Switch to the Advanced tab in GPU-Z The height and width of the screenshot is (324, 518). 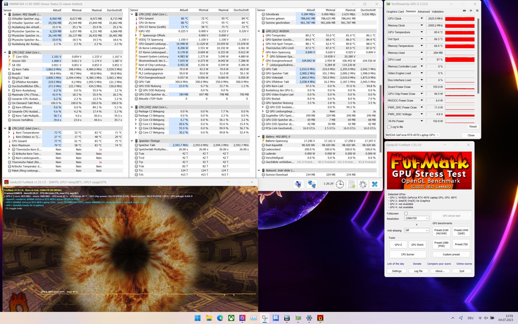(424, 12)
